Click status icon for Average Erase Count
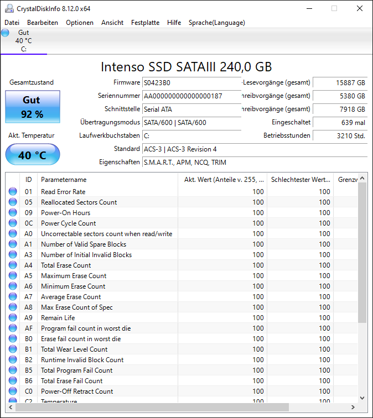The width and height of the screenshot is (373, 418). [13, 296]
